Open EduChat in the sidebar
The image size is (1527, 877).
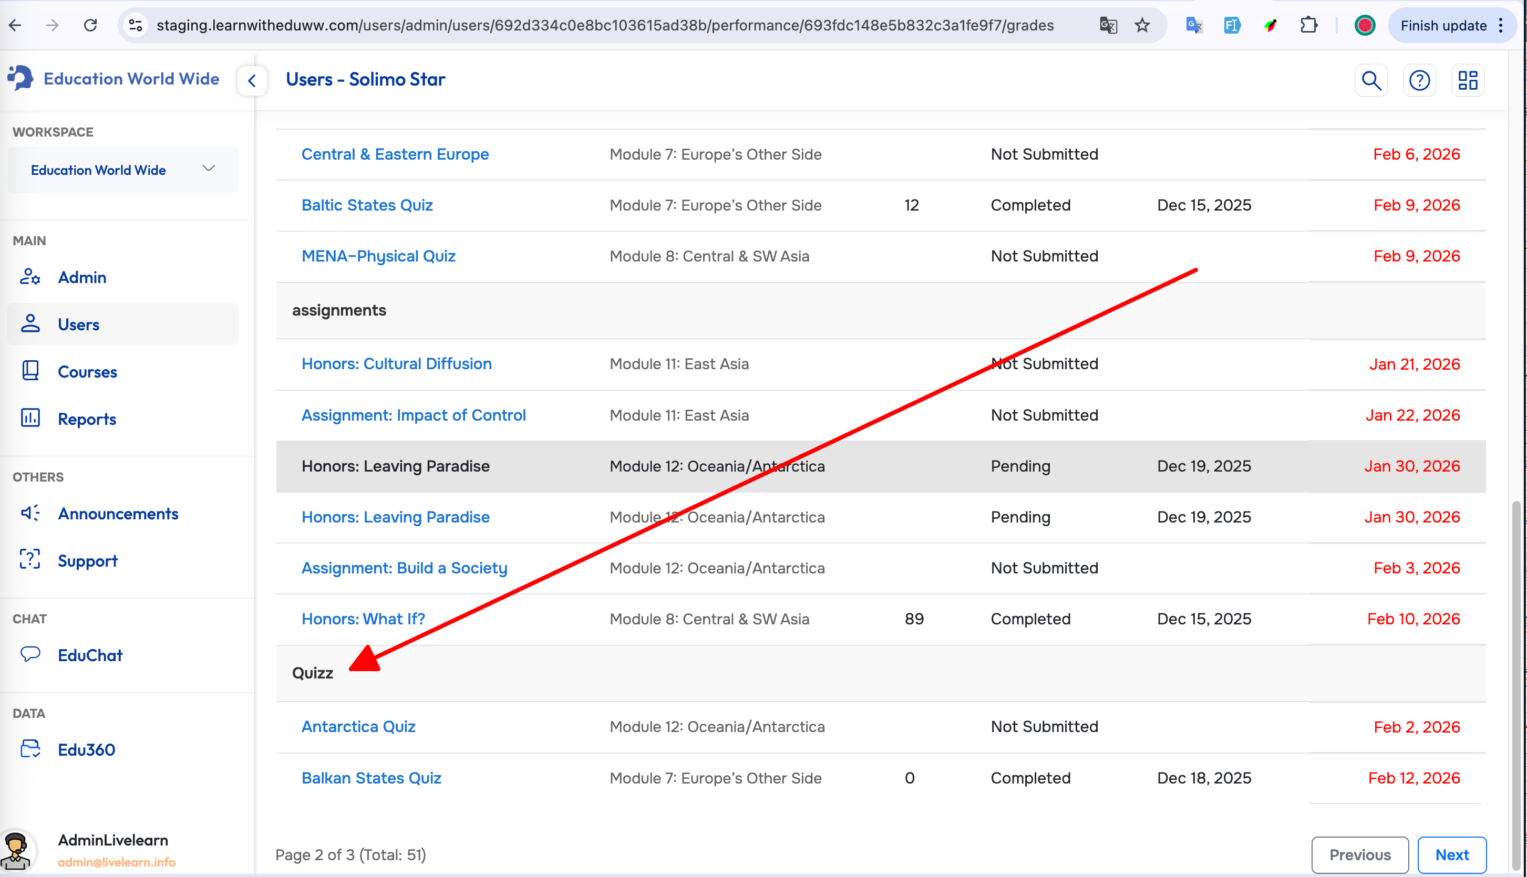[x=90, y=655]
